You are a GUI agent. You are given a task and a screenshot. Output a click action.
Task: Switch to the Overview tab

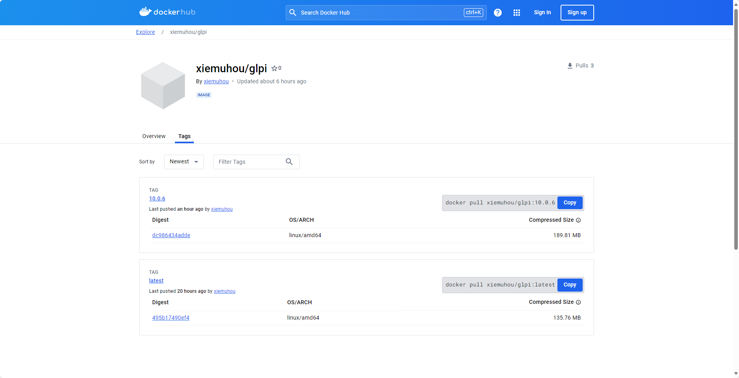click(x=154, y=136)
